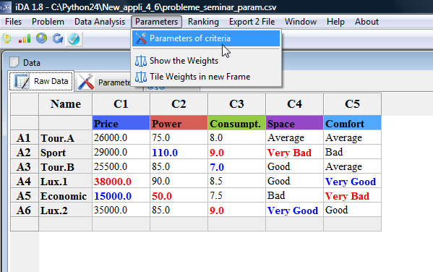This screenshot has height=272, width=433.
Task: Click the blue power cell 110.0
Action: pyautogui.click(x=179, y=153)
